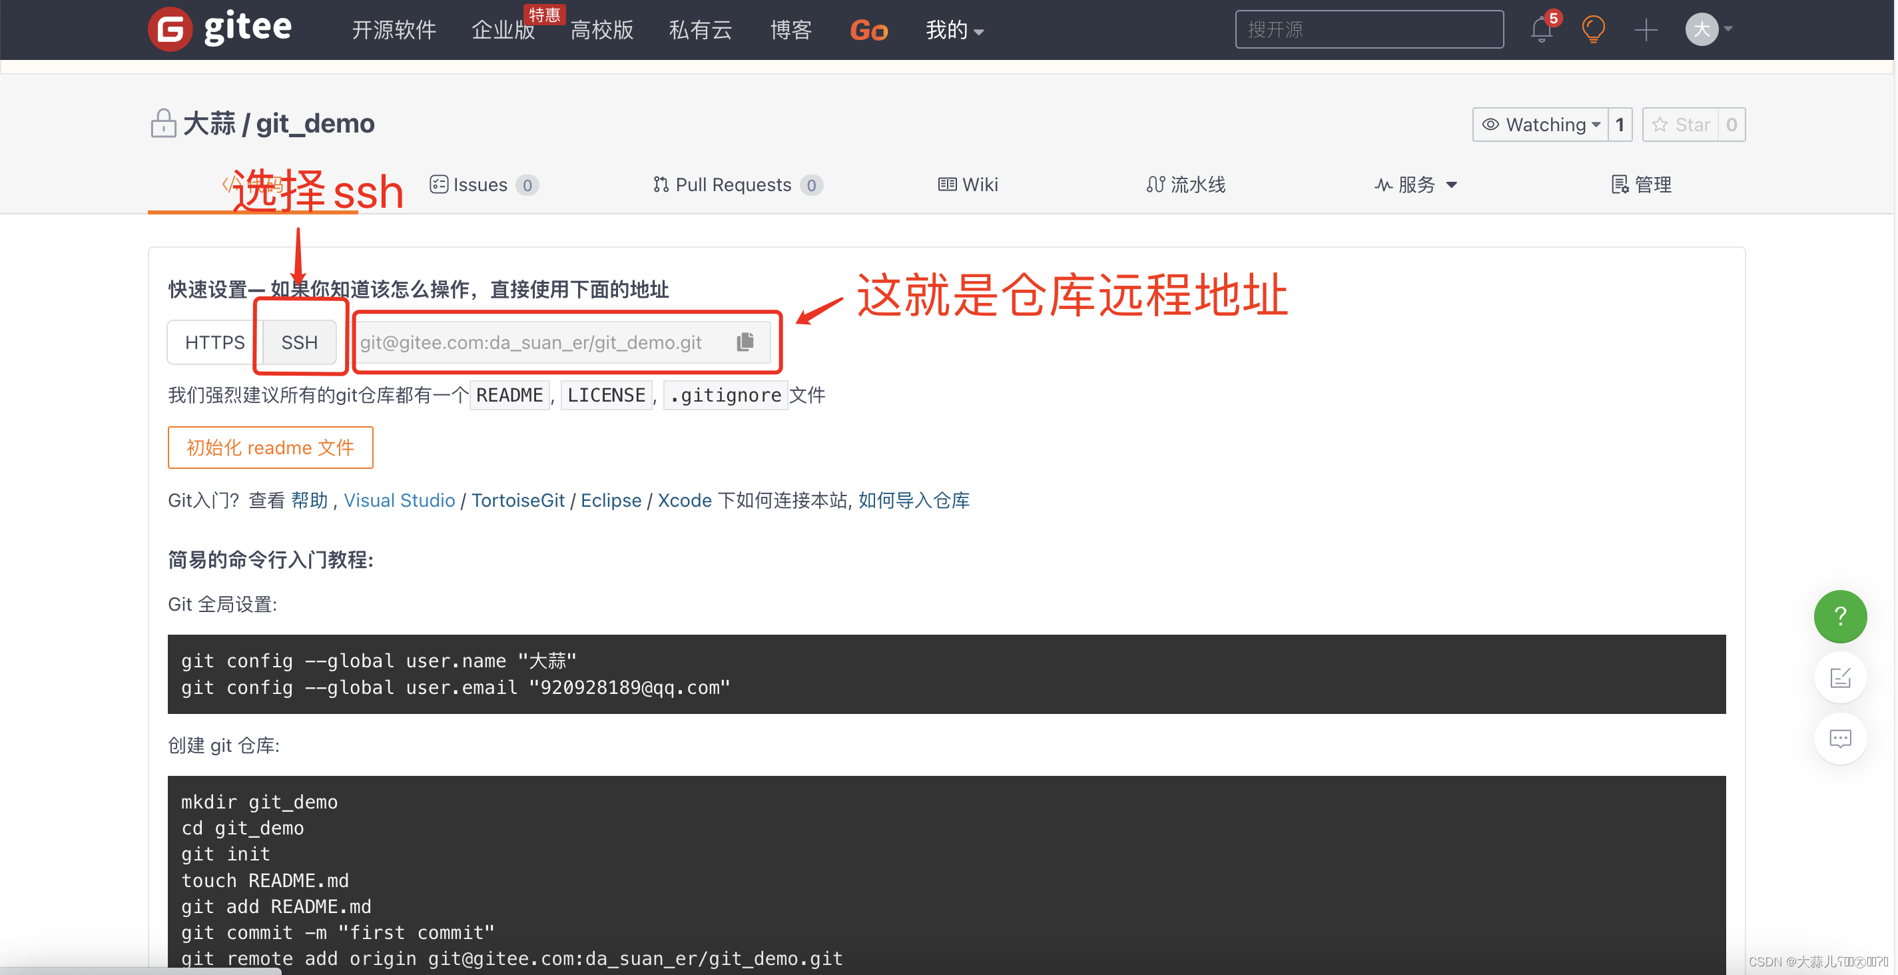The image size is (1898, 975).
Task: Open the floating chat message icon
Action: coord(1840,739)
